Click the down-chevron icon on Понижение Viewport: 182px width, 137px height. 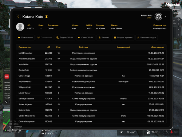39,38
